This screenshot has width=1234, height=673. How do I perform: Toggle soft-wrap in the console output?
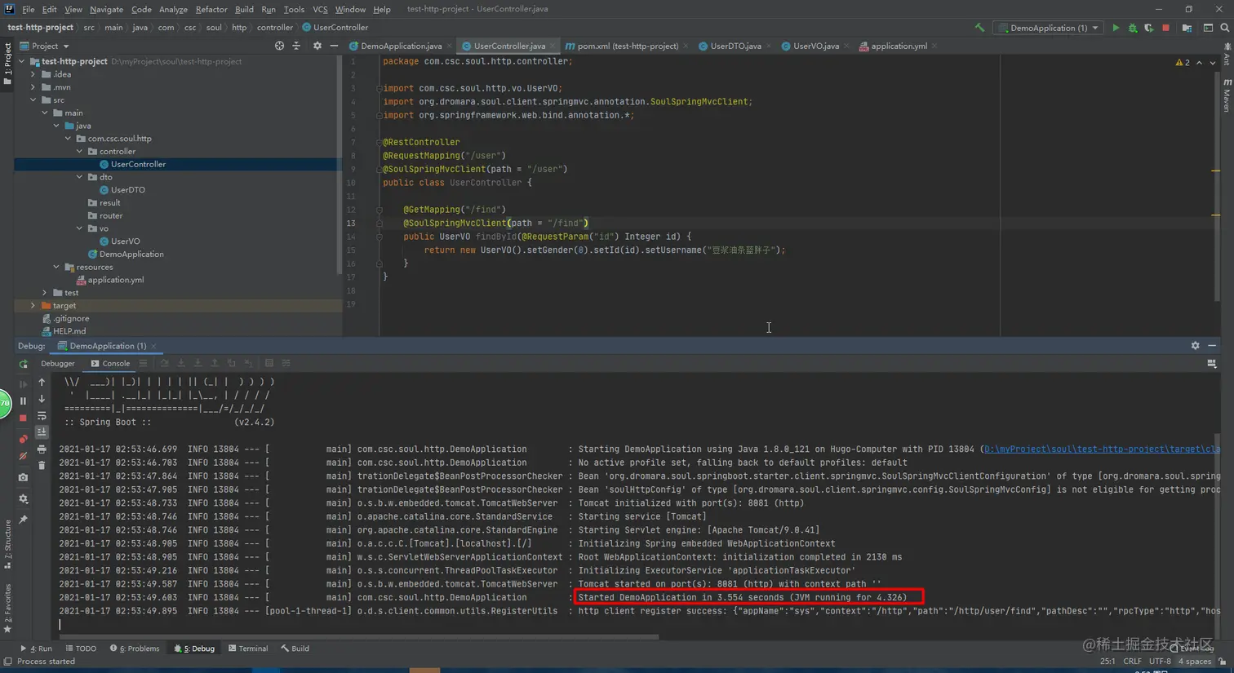click(42, 416)
